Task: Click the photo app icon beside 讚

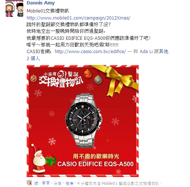Action: 30,183
